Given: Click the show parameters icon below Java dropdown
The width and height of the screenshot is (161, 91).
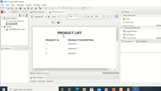Looking at the screenshot, I should click(53, 22).
